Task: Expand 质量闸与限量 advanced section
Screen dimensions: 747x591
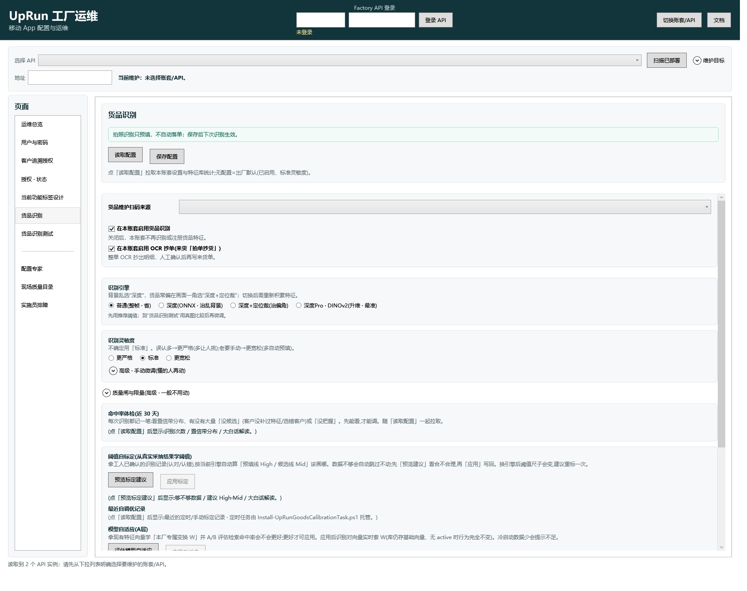Action: point(106,393)
